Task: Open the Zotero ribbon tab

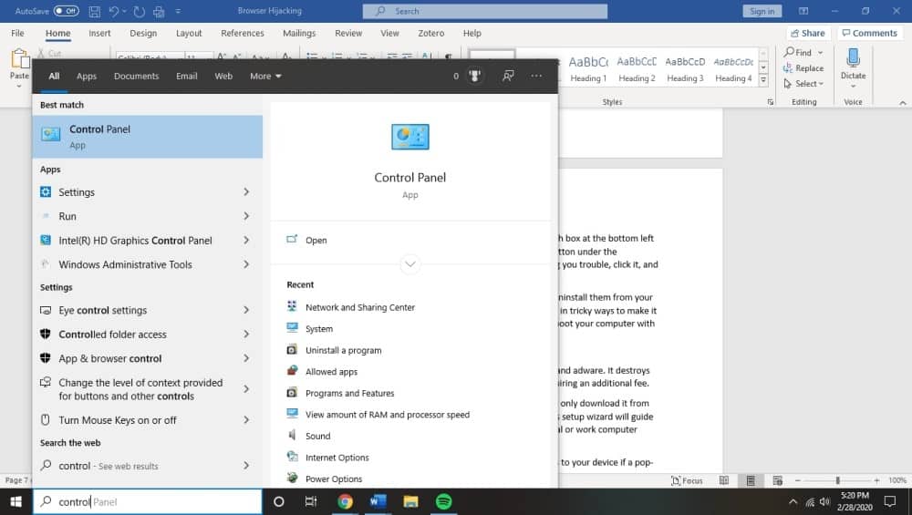Action: (431, 33)
